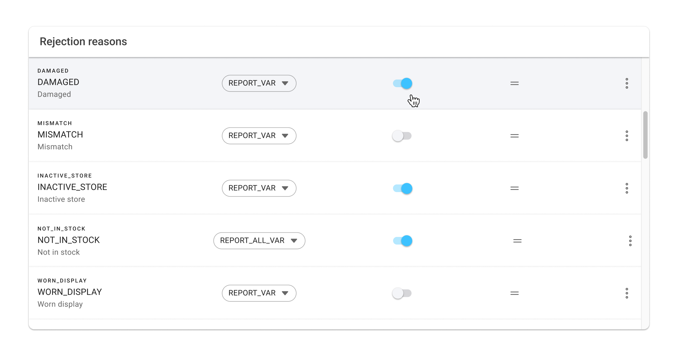Click the drag handle on the DAMAGED row
Image resolution: width=678 pixels, height=342 pixels.
click(514, 83)
